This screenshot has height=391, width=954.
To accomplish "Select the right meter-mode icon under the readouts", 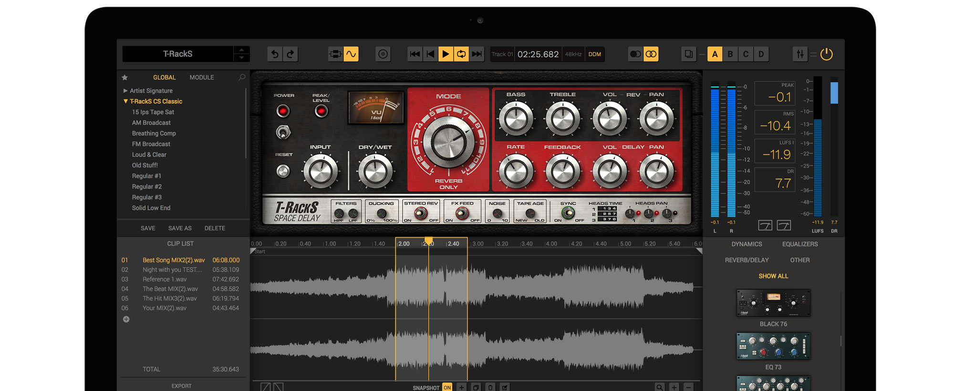I will point(784,225).
